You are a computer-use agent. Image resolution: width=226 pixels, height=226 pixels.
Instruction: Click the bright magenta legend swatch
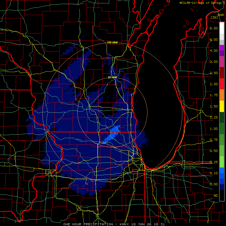pos(222,47)
